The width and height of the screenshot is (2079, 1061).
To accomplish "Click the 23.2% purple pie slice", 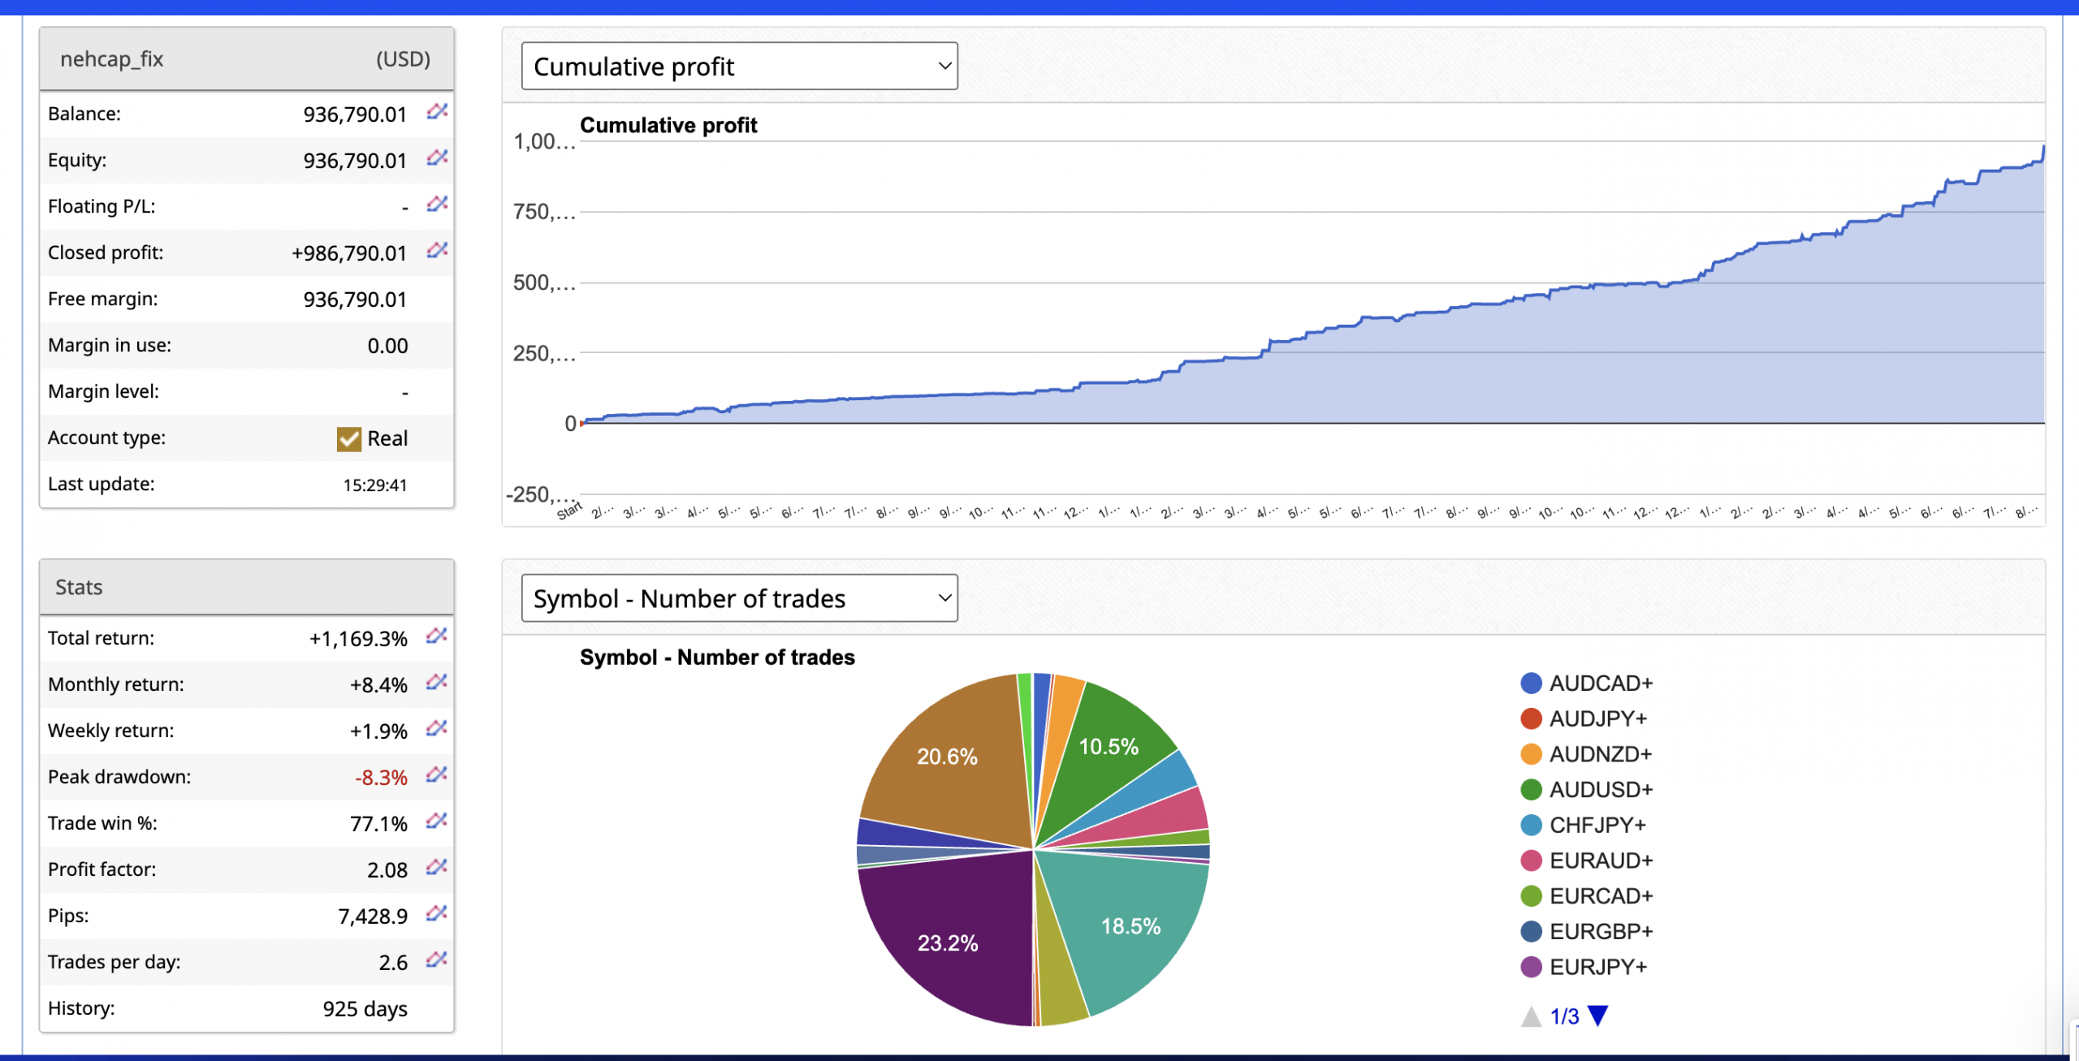I will pyautogui.click(x=946, y=942).
